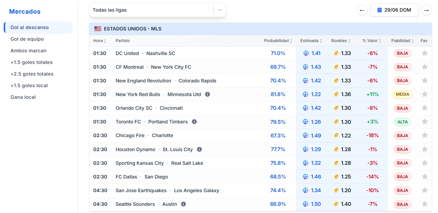Click the bookies coin icon for Orlando City SC
Viewport: 438px width, 213px height.
point(336,108)
